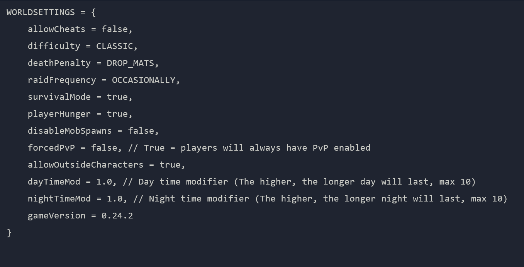This screenshot has height=267, width=524.
Task: Click the false value after forcedPvP
Action: [104, 148]
